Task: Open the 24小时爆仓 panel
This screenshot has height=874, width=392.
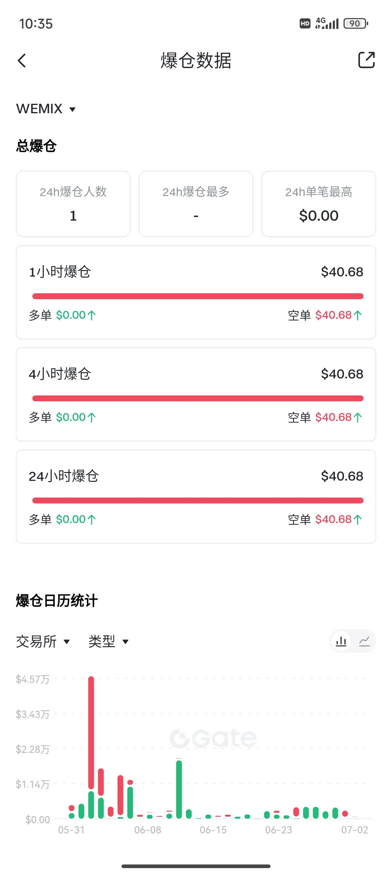Action: [x=196, y=497]
